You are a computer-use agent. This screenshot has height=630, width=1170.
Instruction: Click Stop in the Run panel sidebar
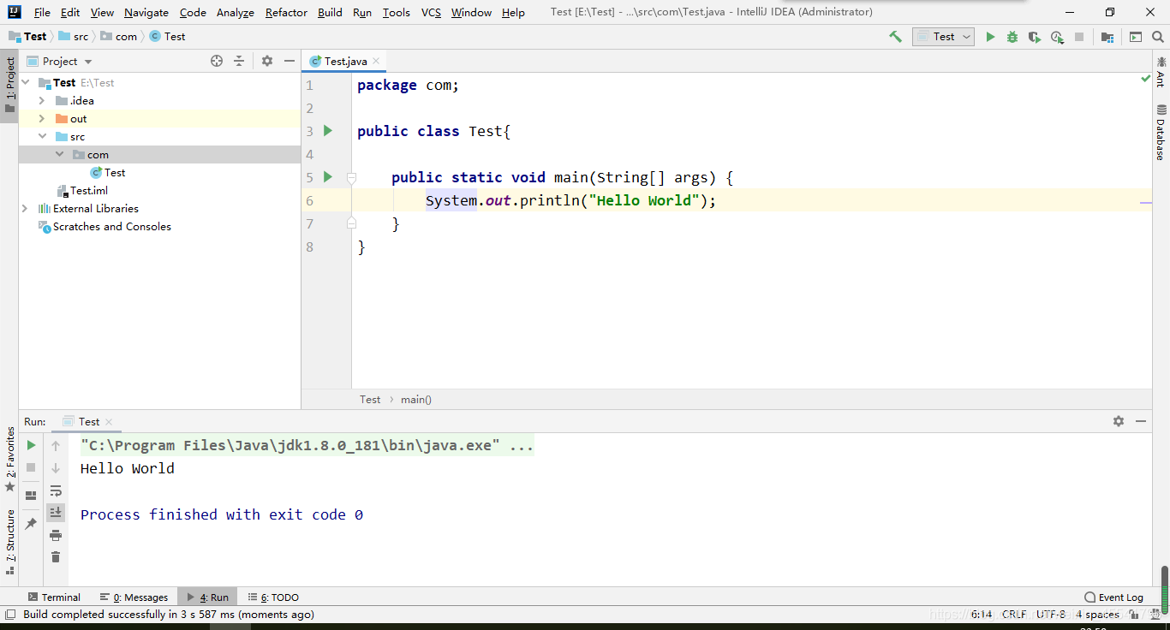coord(31,467)
